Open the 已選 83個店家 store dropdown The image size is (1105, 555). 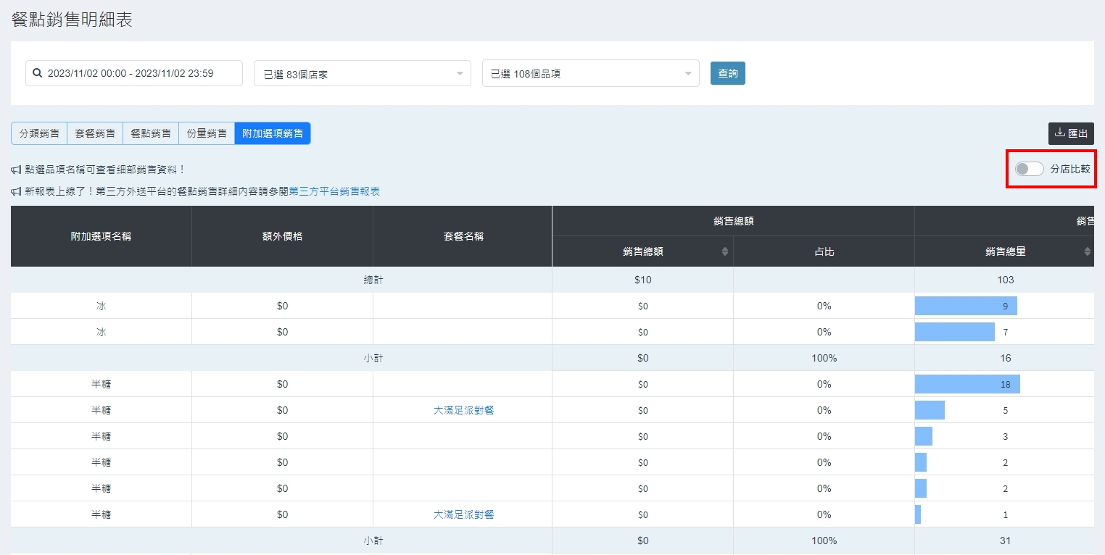362,73
